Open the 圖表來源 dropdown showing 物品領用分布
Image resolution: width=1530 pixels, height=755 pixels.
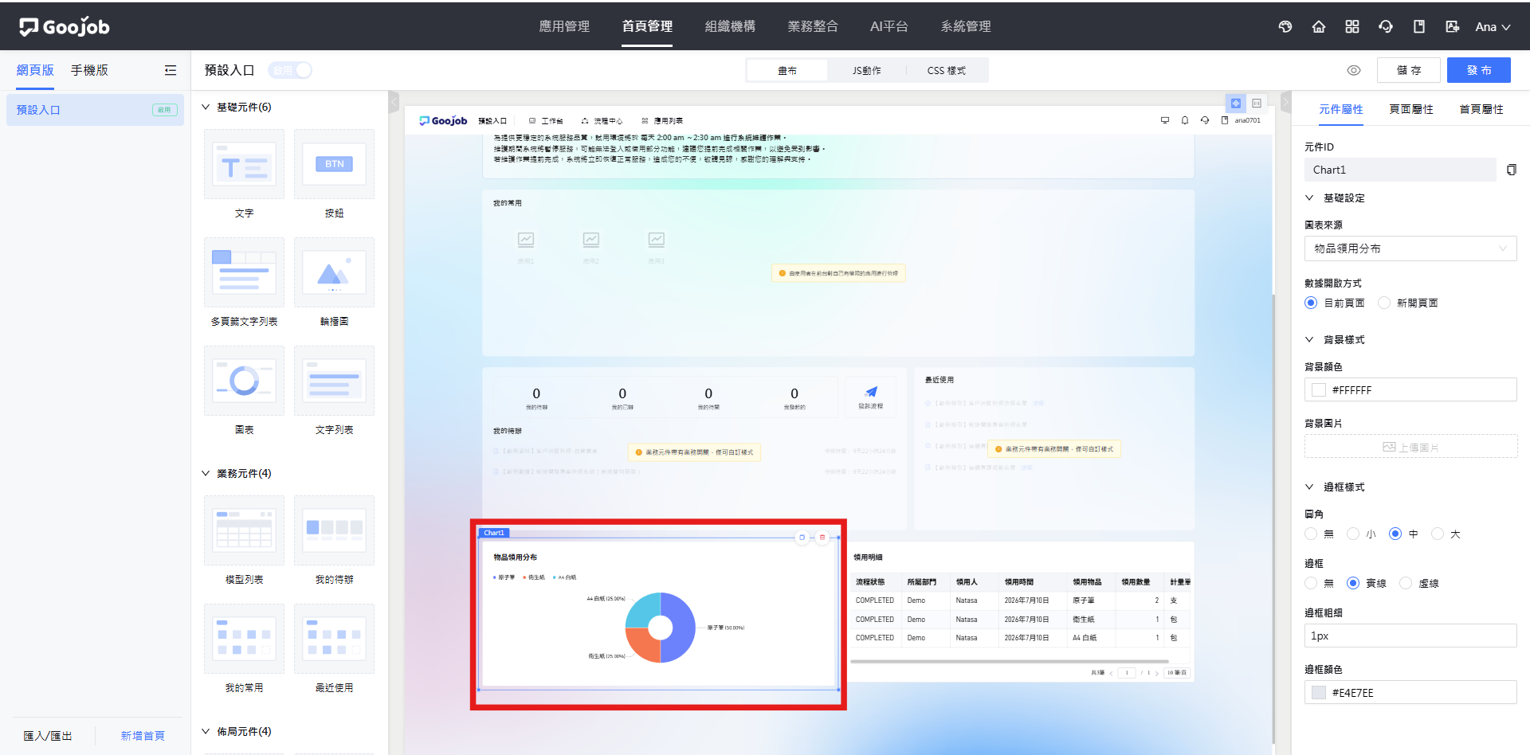tap(1410, 248)
